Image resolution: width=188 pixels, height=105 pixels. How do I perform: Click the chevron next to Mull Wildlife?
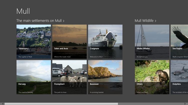(155, 21)
